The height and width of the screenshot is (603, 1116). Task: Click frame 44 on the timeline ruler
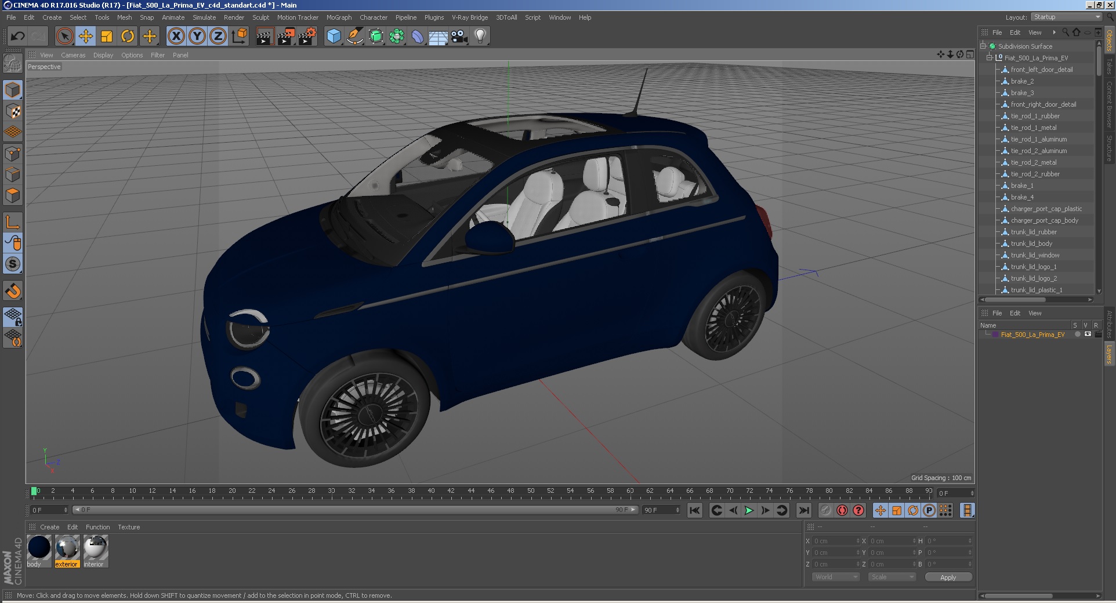471,492
